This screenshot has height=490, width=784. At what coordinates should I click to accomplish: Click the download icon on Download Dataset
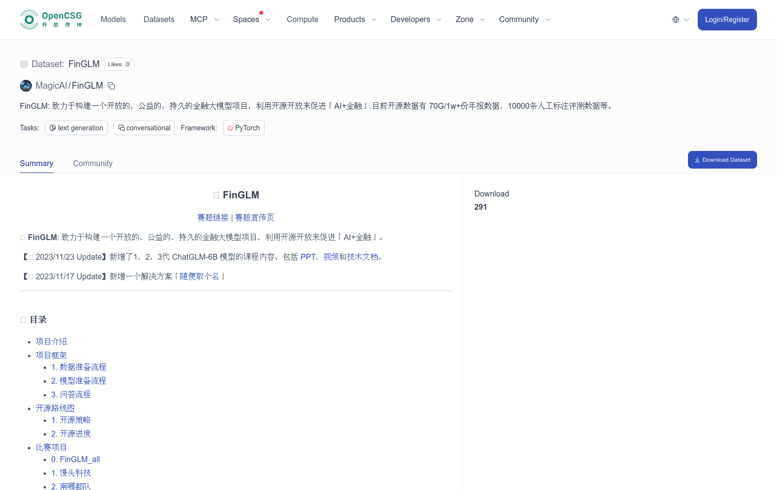click(697, 159)
